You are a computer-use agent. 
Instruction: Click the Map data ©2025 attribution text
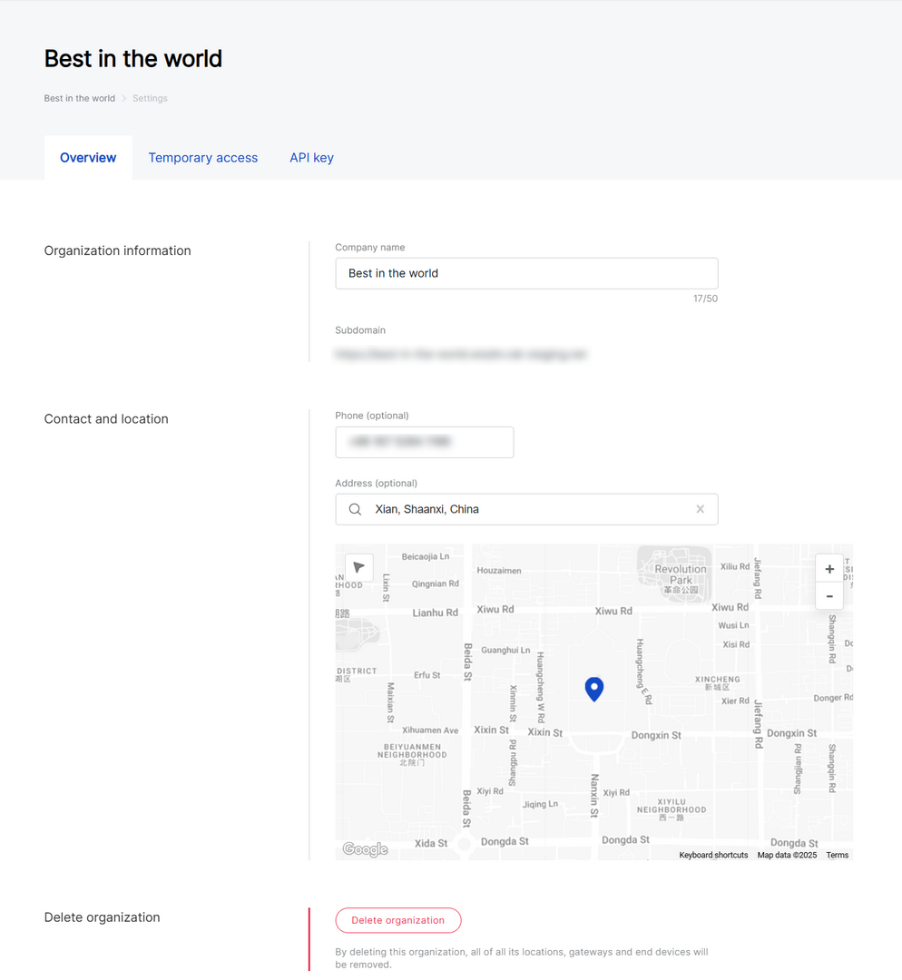[786, 854]
